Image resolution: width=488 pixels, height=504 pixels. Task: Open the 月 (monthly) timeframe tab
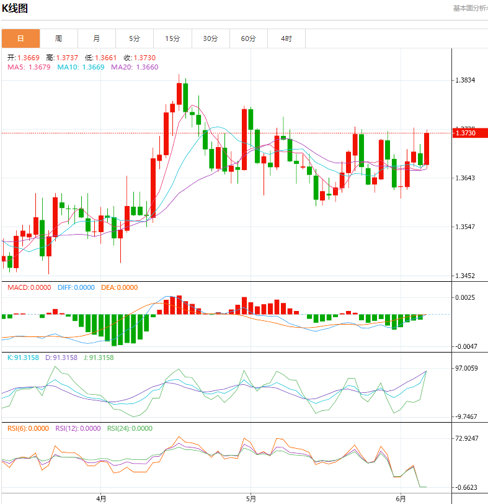click(x=97, y=38)
